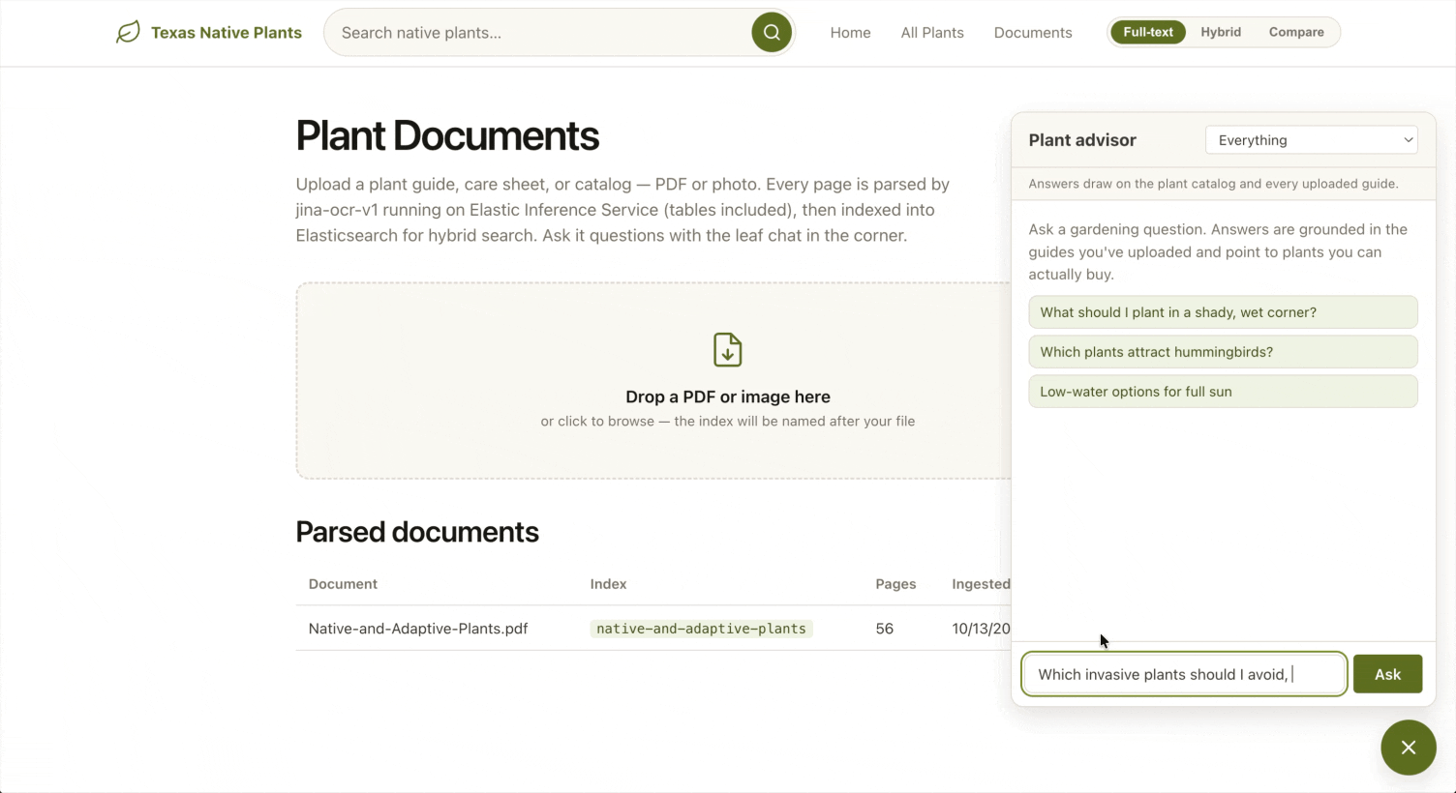
Task: Click the Ask button
Action: 1387,674
